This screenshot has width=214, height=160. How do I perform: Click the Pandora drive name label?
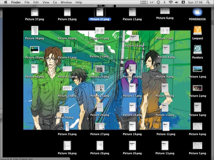[198, 57]
